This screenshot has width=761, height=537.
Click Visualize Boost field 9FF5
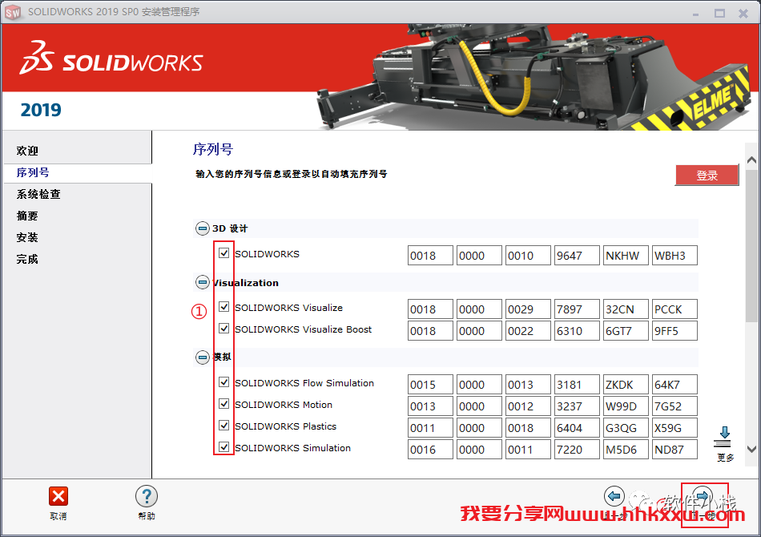click(x=674, y=331)
